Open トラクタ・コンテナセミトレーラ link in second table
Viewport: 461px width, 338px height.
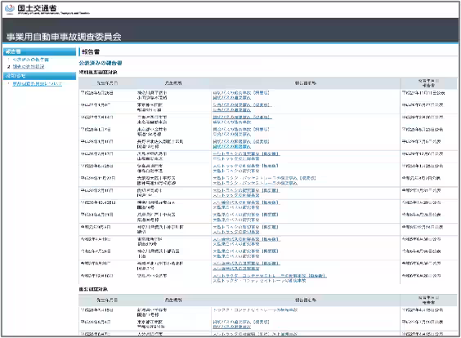pyautogui.click(x=255, y=309)
